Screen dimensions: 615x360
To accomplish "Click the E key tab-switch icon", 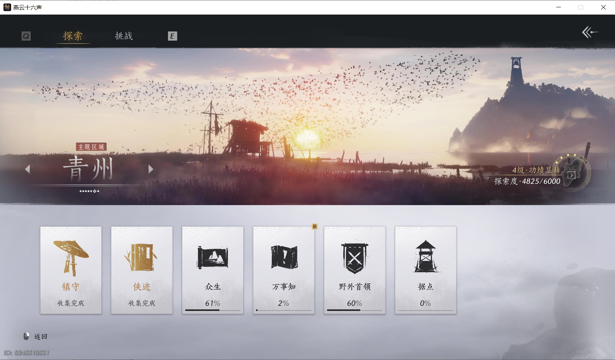I will (x=173, y=36).
